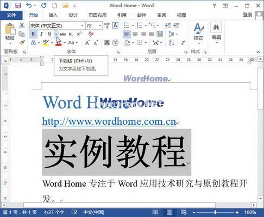Switch to the 设计 (Design) tab
This screenshot has height=217, width=264.
coord(73,15)
